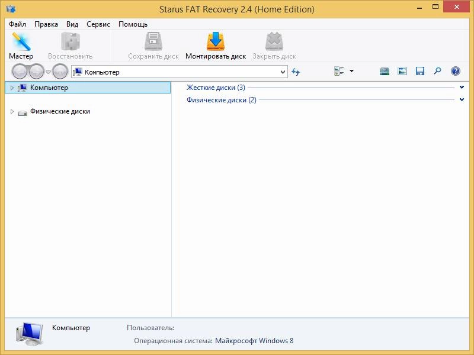
Task: Select Физические диски in the tree
Action: (60, 111)
